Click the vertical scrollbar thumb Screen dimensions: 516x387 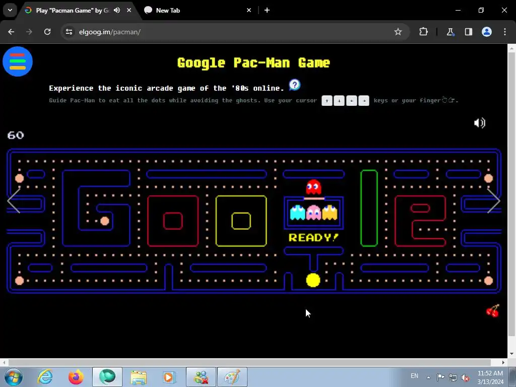click(x=511, y=194)
